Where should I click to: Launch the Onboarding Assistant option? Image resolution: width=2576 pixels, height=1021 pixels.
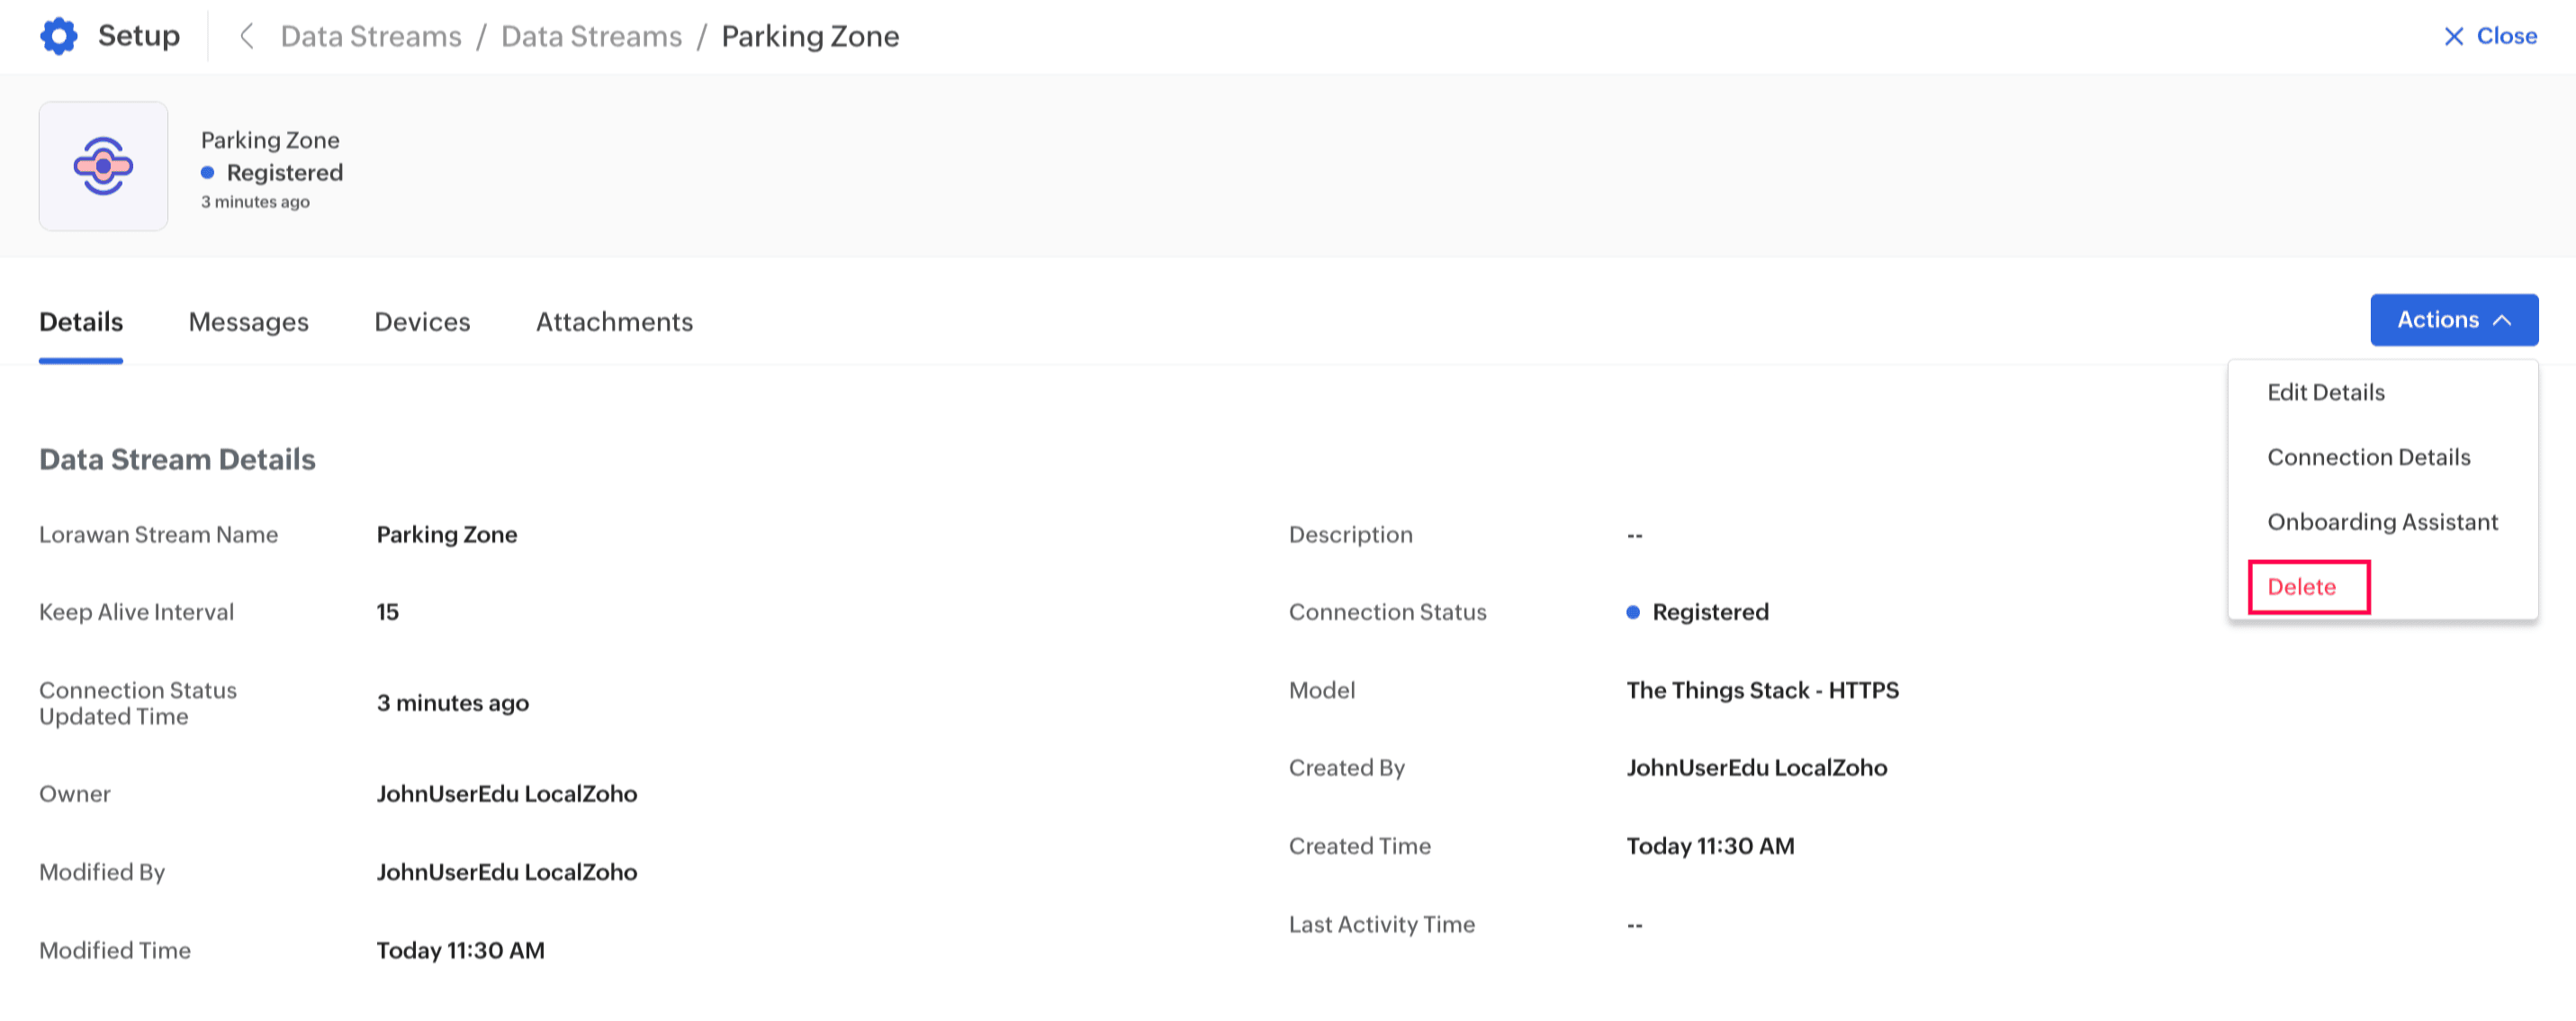pyautogui.click(x=2382, y=522)
